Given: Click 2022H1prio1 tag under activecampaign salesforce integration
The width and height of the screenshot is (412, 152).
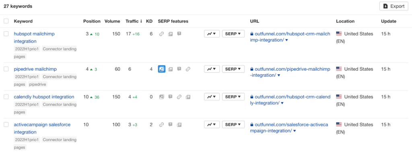Looking at the screenshot, I should pyautogui.click(x=27, y=140).
